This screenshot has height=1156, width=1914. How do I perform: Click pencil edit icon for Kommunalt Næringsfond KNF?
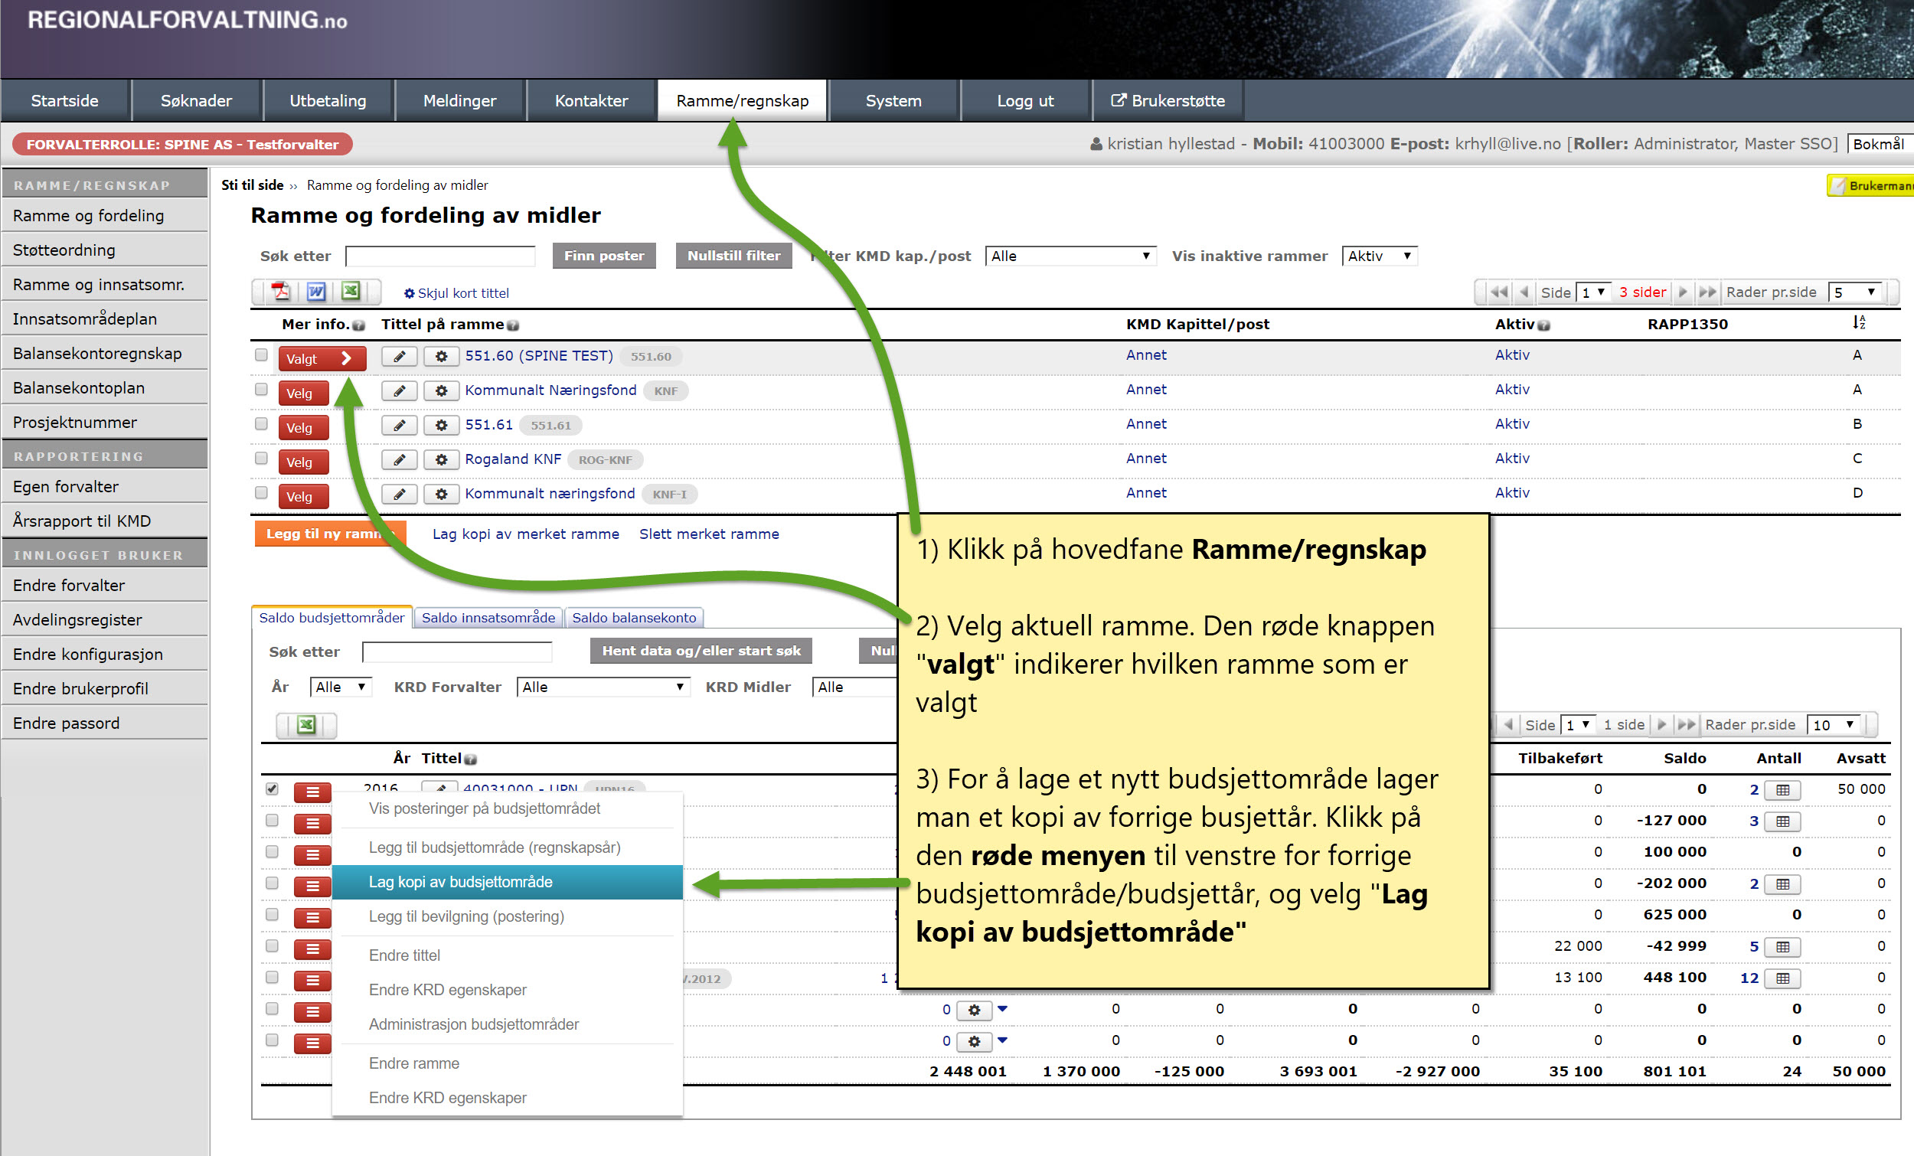click(400, 390)
